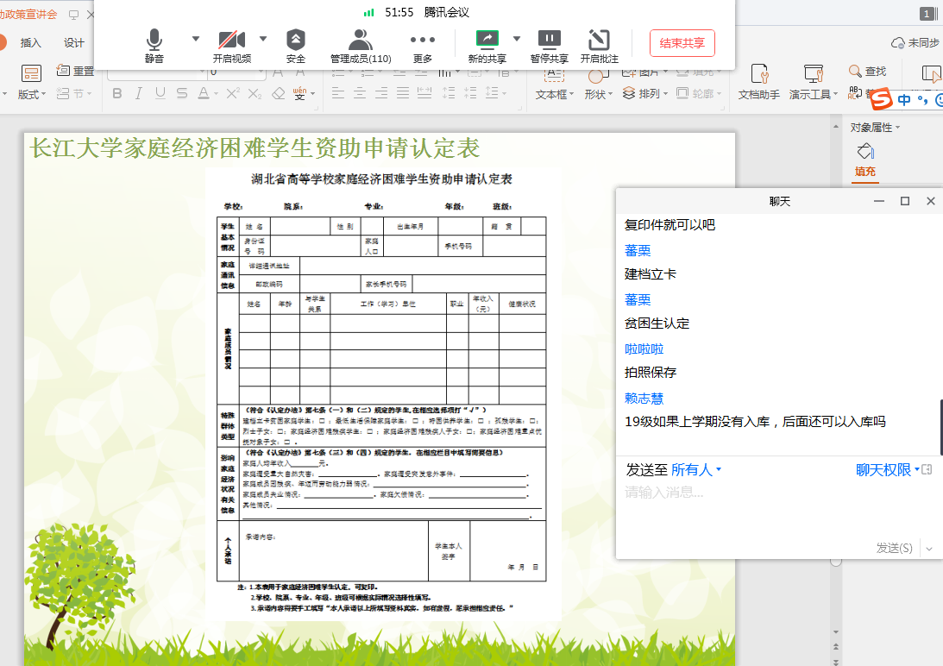Open the 插入 (Insert) ribbon tab
The width and height of the screenshot is (943, 666).
tap(31, 43)
